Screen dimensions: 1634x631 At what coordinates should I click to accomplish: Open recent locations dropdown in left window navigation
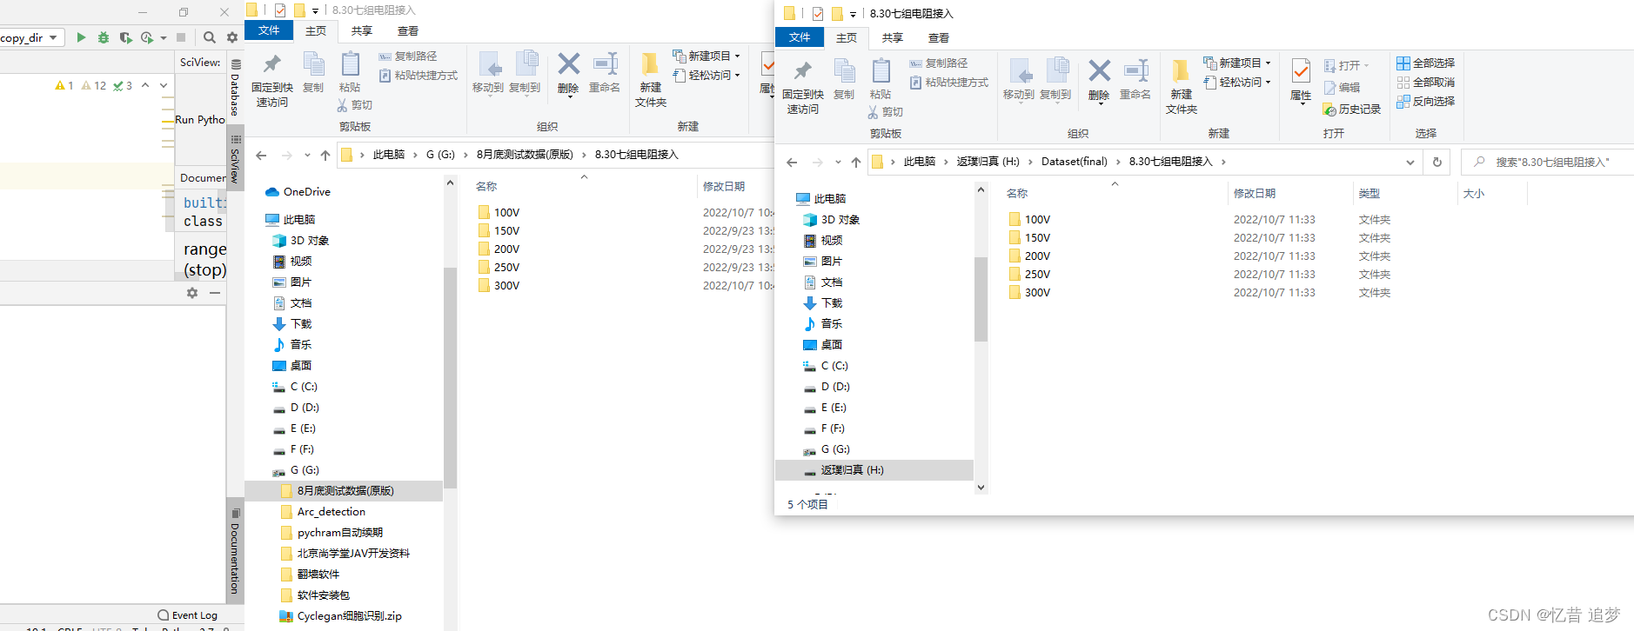coord(307,155)
